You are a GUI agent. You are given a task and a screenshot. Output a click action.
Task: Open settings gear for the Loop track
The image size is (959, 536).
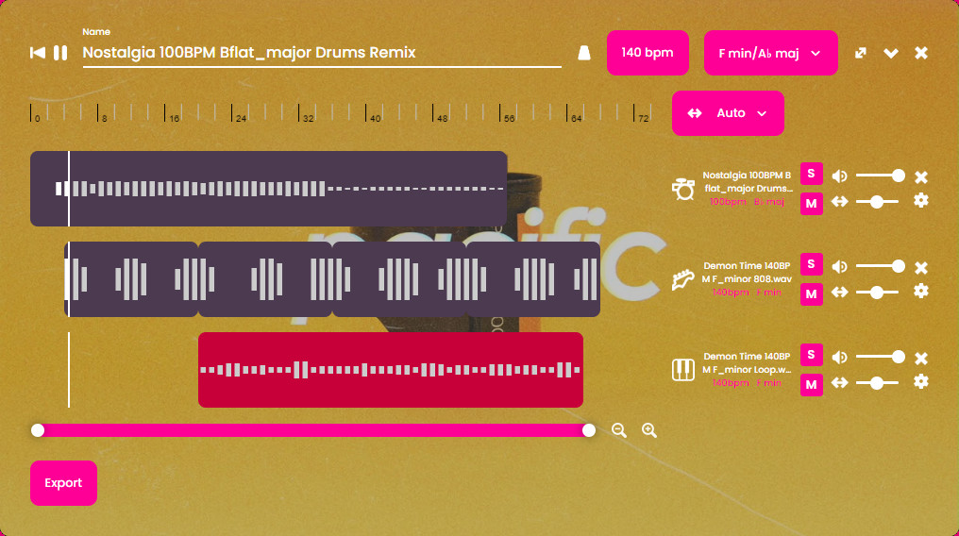click(921, 381)
